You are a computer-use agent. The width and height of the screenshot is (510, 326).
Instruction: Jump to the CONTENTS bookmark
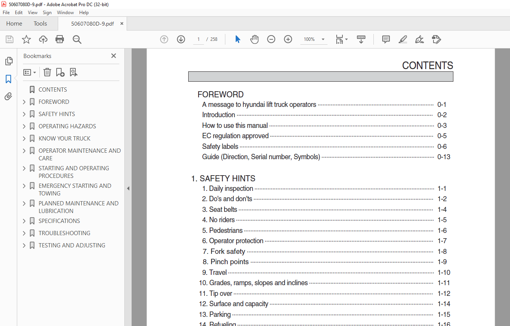(53, 90)
